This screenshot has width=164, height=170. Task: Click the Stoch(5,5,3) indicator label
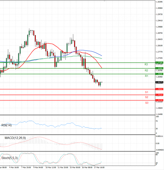tap(10, 158)
